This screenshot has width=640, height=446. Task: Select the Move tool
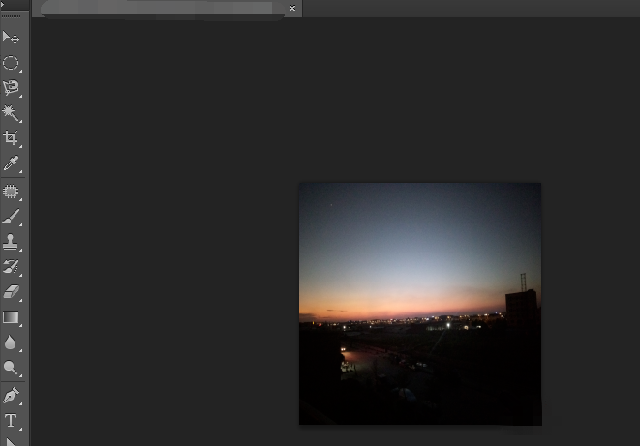coord(11,38)
